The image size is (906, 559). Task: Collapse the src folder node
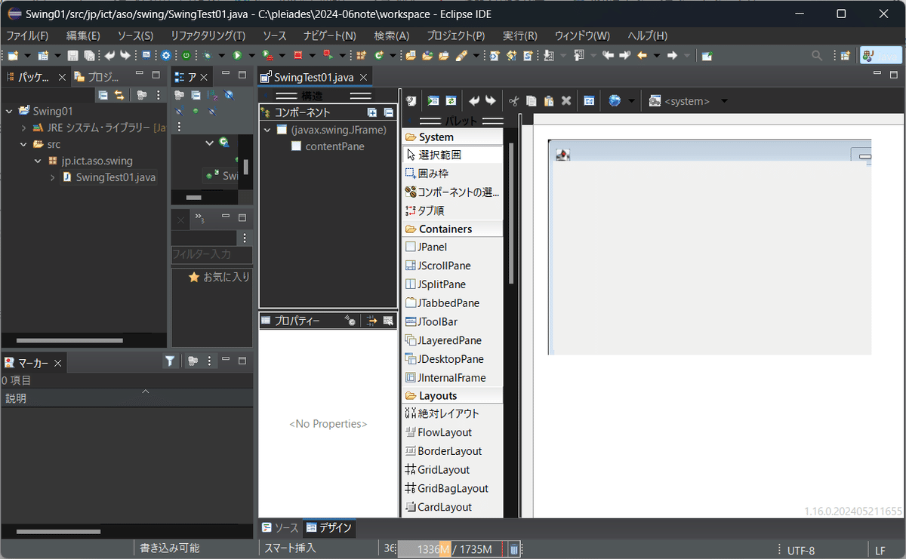pos(23,144)
